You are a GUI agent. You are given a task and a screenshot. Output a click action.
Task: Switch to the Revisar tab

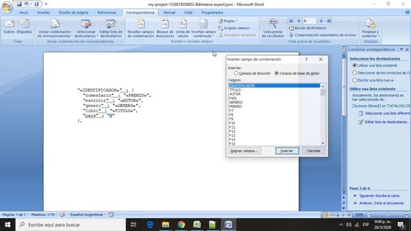tap(170, 13)
